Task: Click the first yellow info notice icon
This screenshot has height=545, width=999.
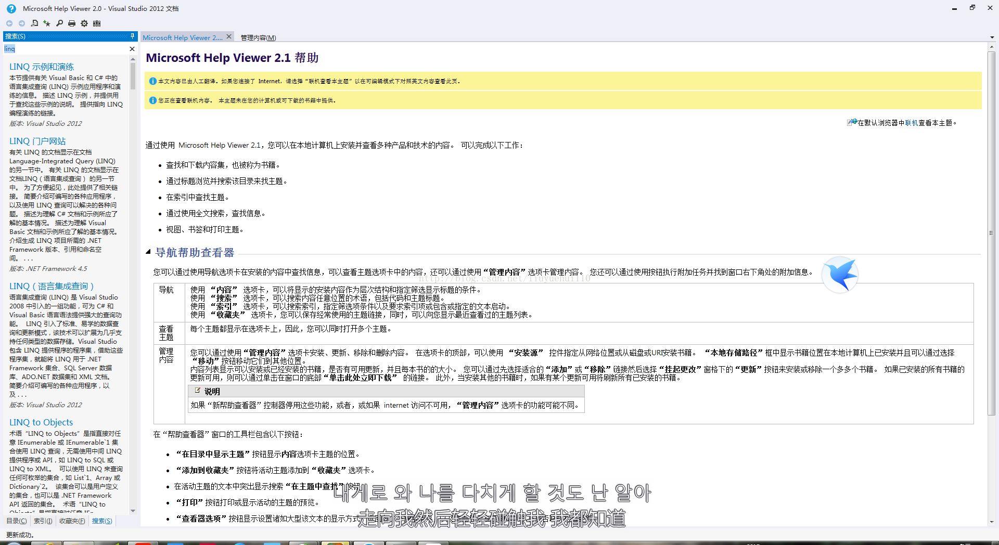Action: click(152, 81)
